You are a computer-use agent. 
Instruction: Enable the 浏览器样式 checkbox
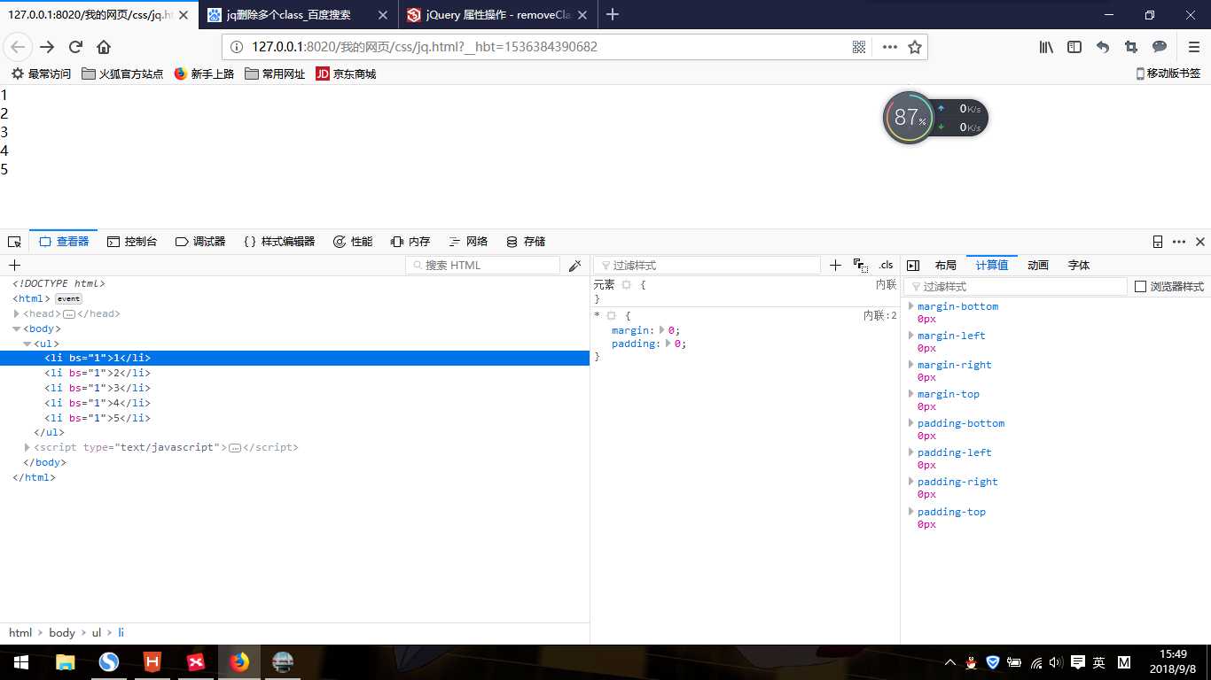1141,286
